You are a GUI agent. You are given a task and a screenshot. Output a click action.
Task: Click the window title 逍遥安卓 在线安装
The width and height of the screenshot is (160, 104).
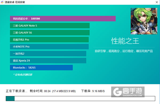[x=15, y=2]
